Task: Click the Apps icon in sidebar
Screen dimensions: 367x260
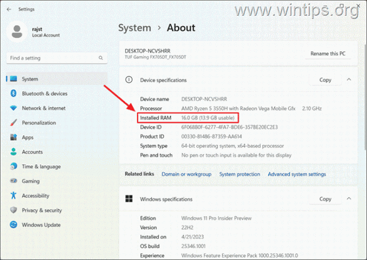Action: pos(13,137)
